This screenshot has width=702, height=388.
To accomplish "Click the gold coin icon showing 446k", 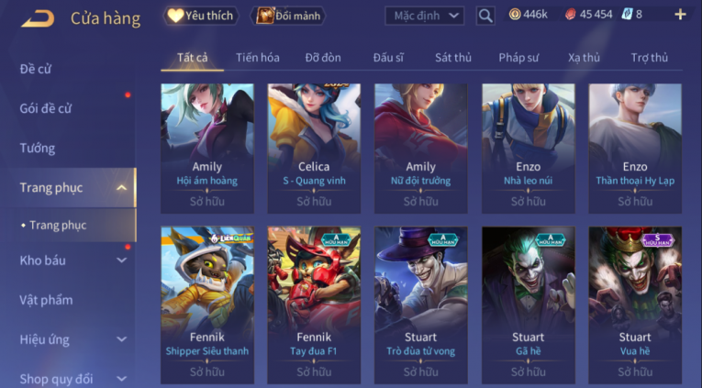I will click(x=515, y=15).
